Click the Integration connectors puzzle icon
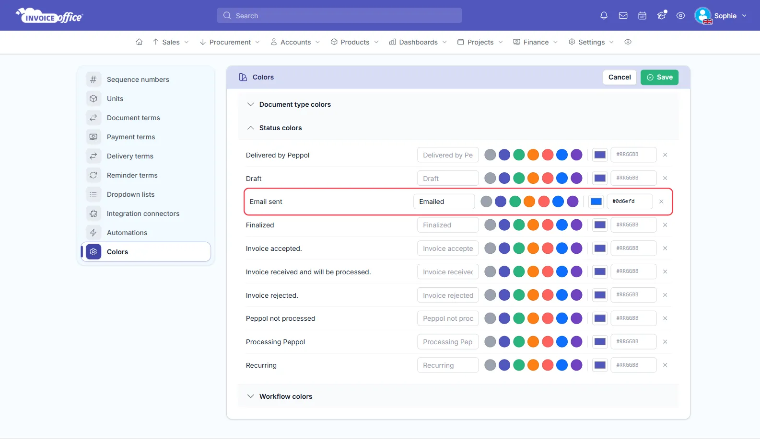This screenshot has width=760, height=439. point(94,214)
